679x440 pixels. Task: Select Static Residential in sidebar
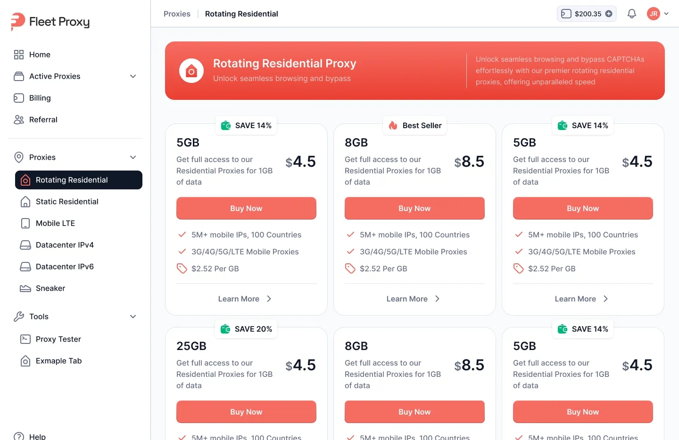(x=67, y=202)
